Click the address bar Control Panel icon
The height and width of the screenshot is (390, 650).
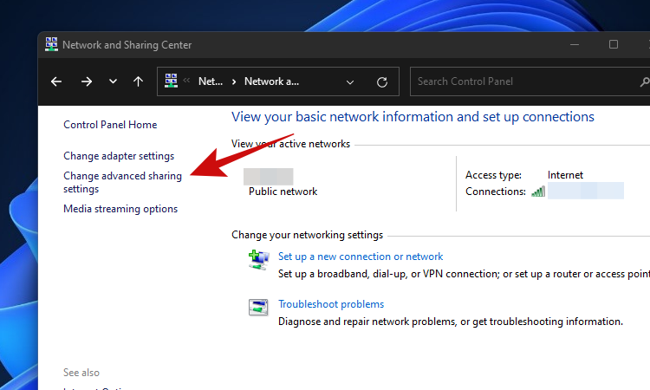tap(171, 81)
